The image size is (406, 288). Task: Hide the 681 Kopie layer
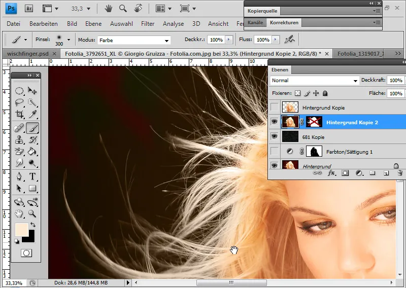[x=274, y=136]
